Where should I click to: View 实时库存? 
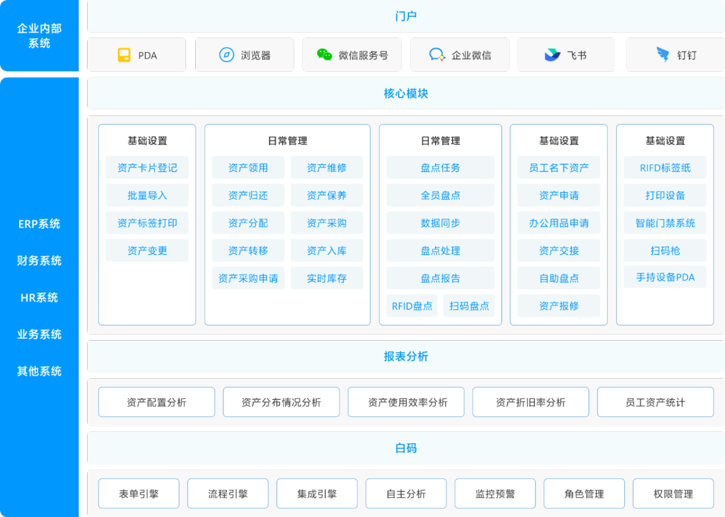coord(327,278)
